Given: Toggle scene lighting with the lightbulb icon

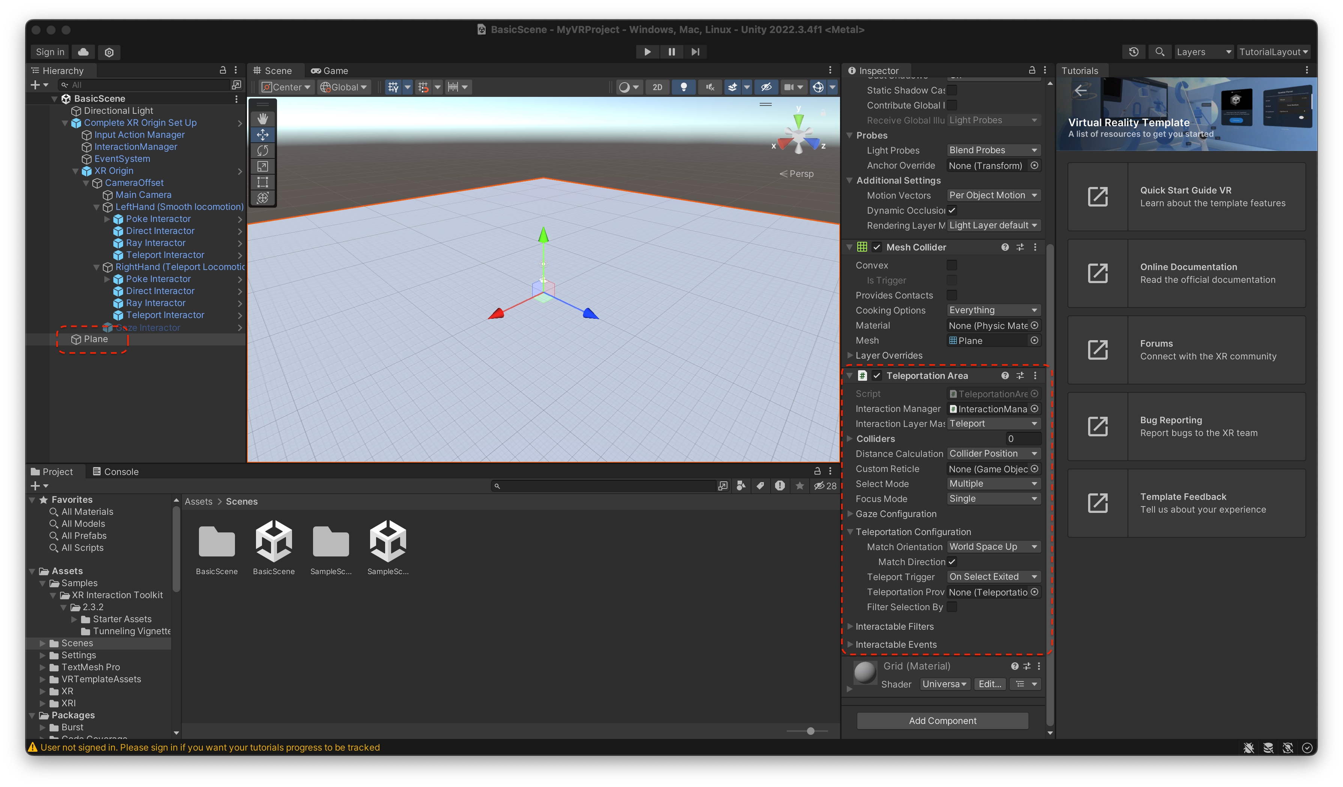Looking at the screenshot, I should coord(684,87).
